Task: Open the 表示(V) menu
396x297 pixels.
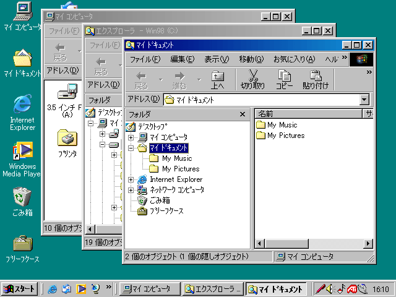Action: (217, 59)
